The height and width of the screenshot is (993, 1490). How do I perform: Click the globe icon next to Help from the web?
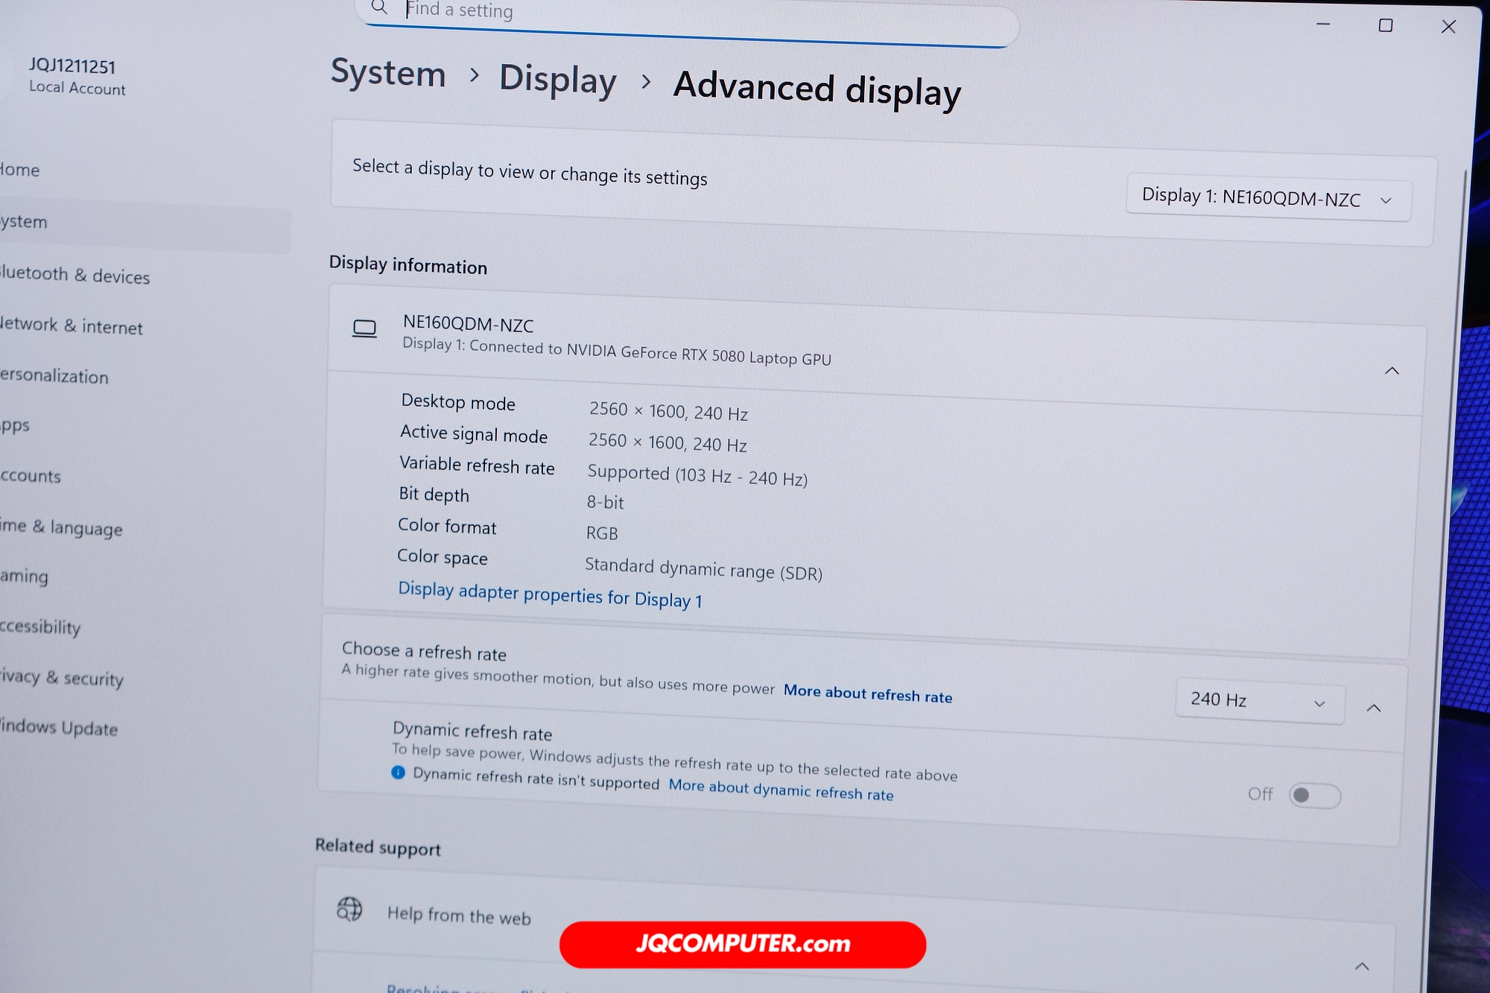(x=350, y=910)
